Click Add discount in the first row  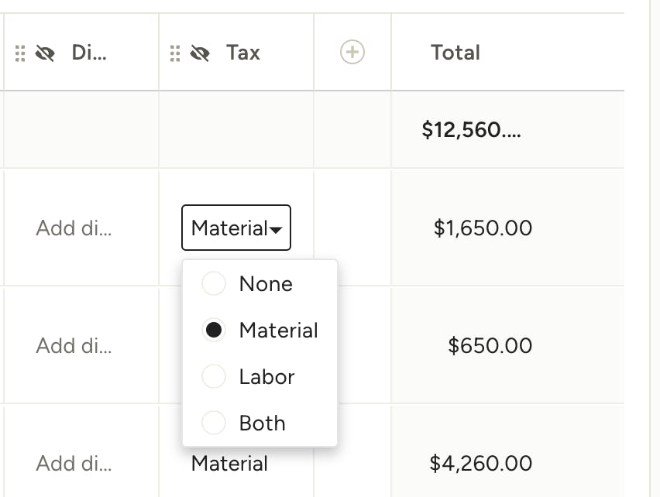[x=74, y=228]
